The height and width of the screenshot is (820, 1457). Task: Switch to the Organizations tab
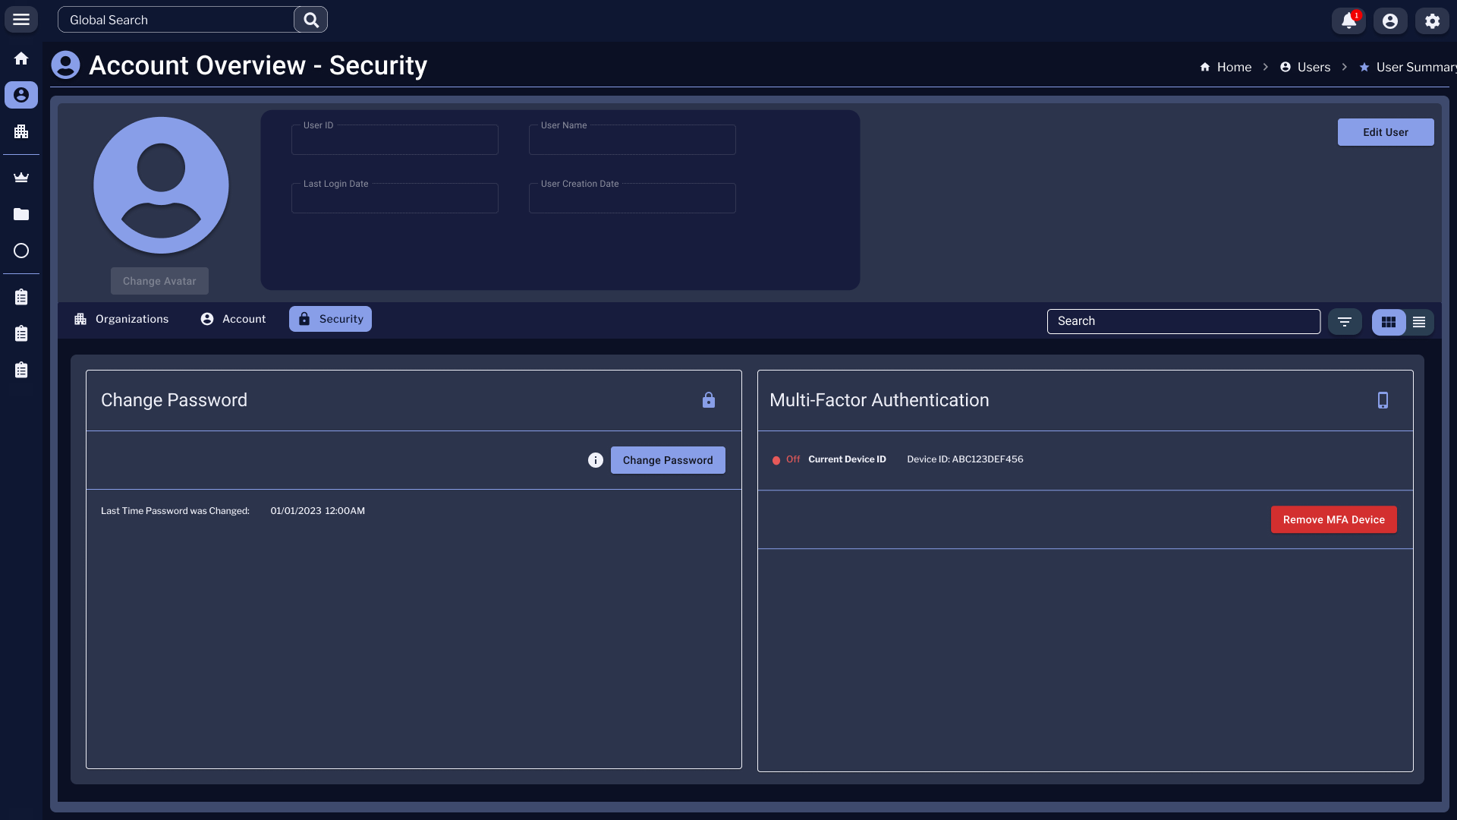click(x=121, y=319)
